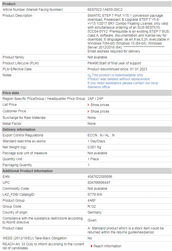Open 'This product is downloadable only' note link
The height and width of the screenshot is (251, 172).
pos(118,75)
